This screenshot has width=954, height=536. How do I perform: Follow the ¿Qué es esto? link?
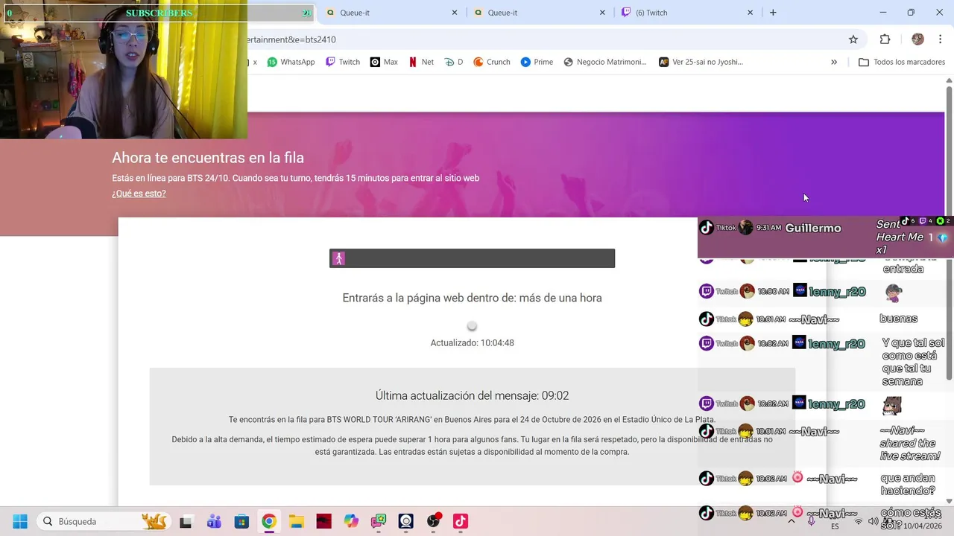pos(139,194)
